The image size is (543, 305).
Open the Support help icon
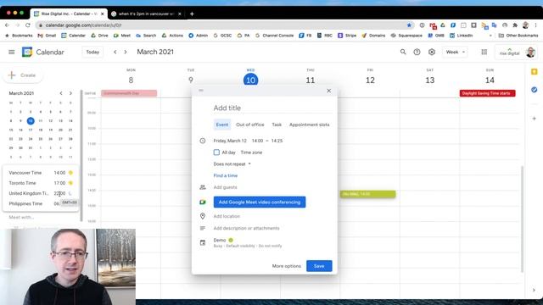(x=417, y=52)
